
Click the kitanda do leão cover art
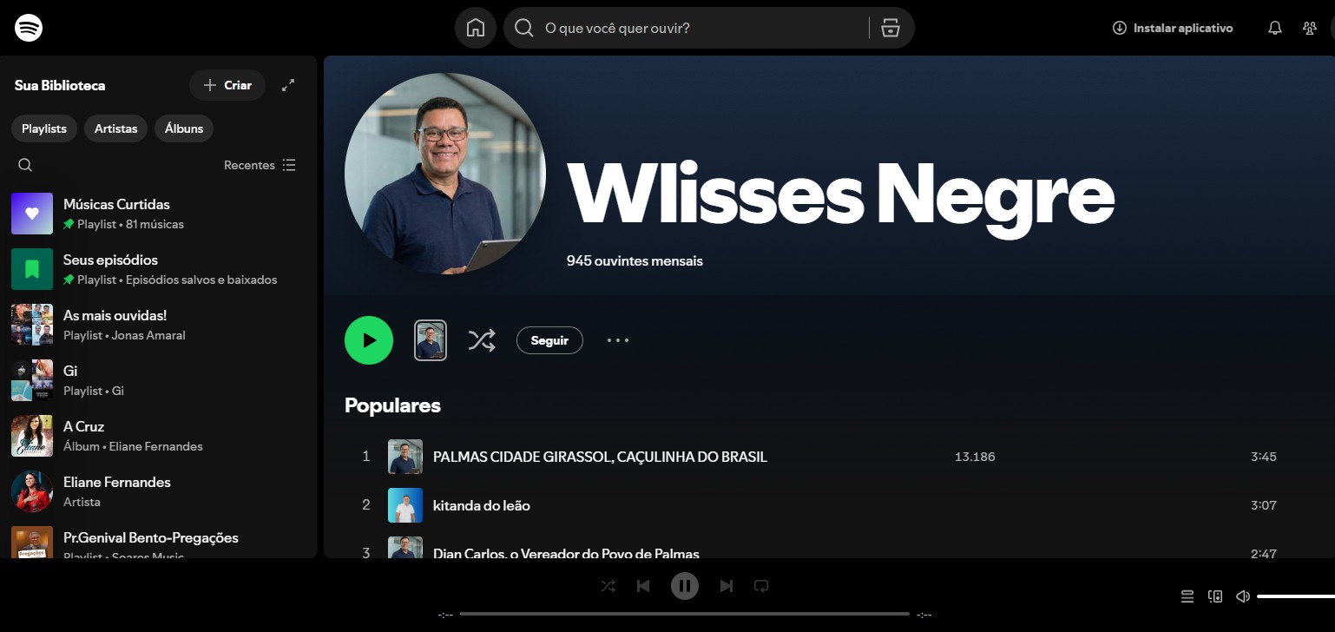click(x=405, y=505)
